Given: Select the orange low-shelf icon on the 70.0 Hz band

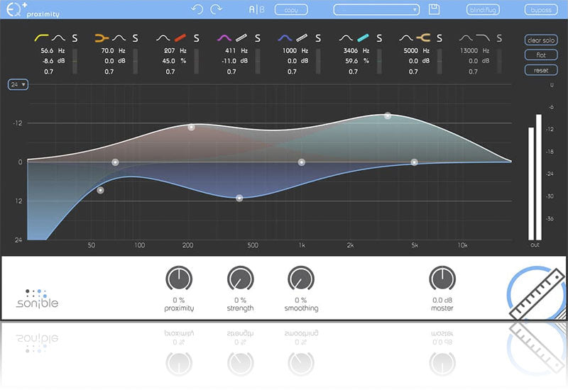Looking at the screenshot, I should coord(102,38).
